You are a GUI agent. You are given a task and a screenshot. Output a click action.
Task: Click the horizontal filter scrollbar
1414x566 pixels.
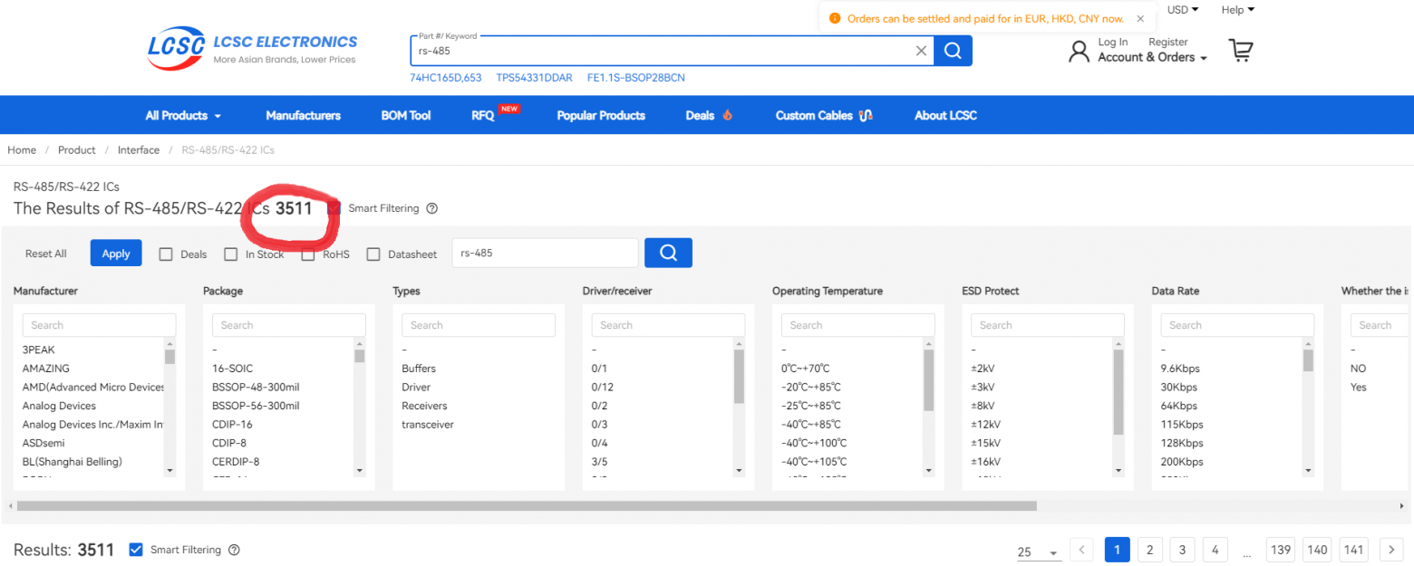pyautogui.click(x=527, y=506)
